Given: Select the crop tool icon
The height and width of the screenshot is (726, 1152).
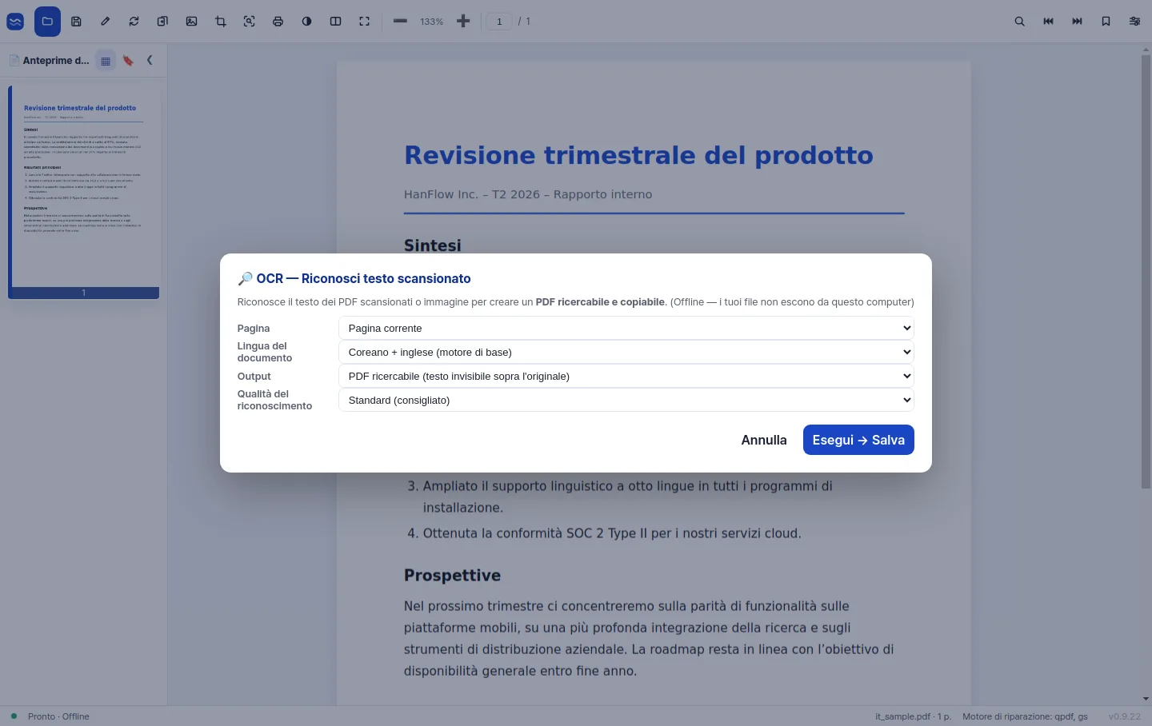Looking at the screenshot, I should click(221, 22).
